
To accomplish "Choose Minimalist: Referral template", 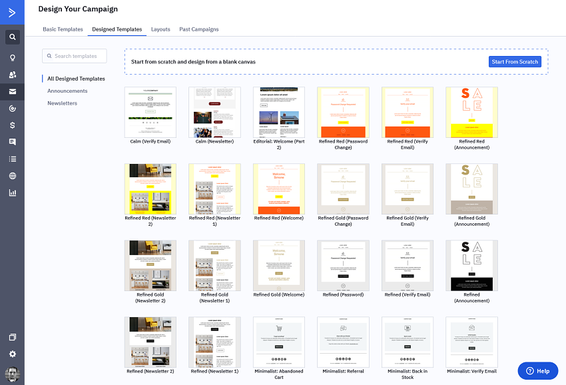I will click(344, 342).
